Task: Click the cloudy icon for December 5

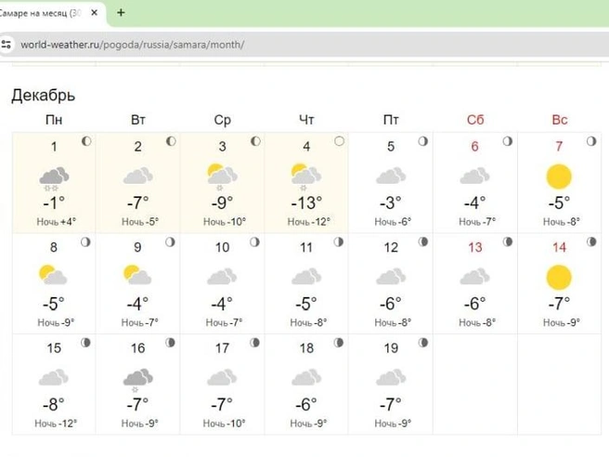Action: (391, 176)
